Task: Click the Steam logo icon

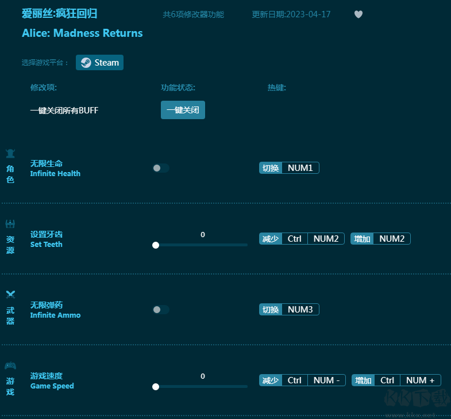Action: (86, 63)
